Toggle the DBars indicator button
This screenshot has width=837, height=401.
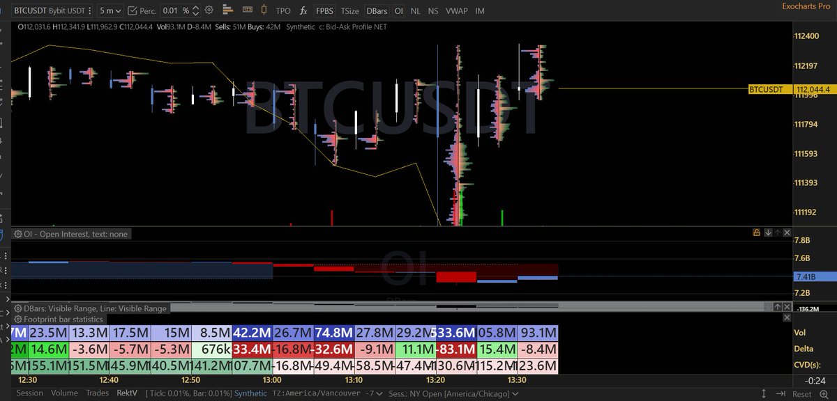[x=377, y=11]
